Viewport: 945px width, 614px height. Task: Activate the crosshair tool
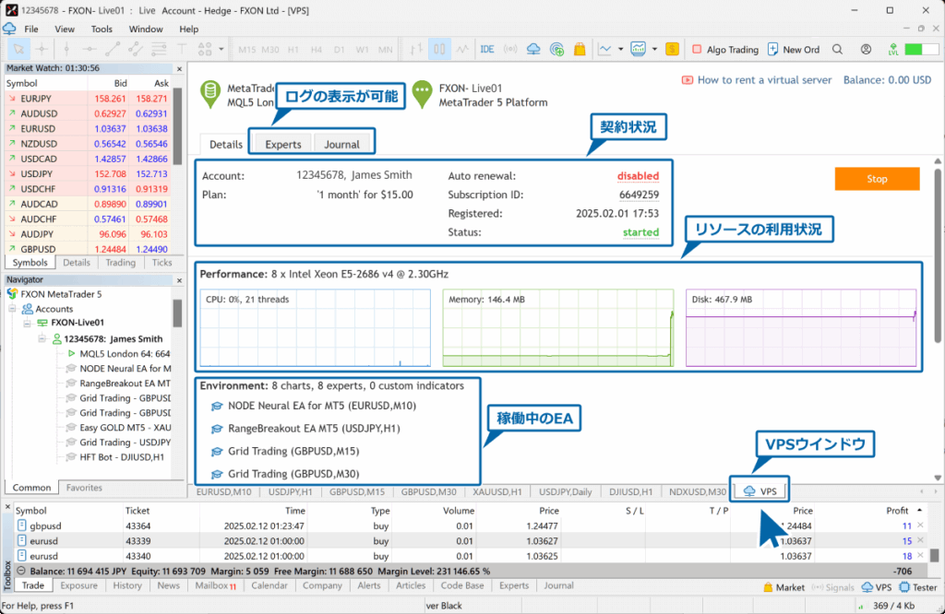42,50
